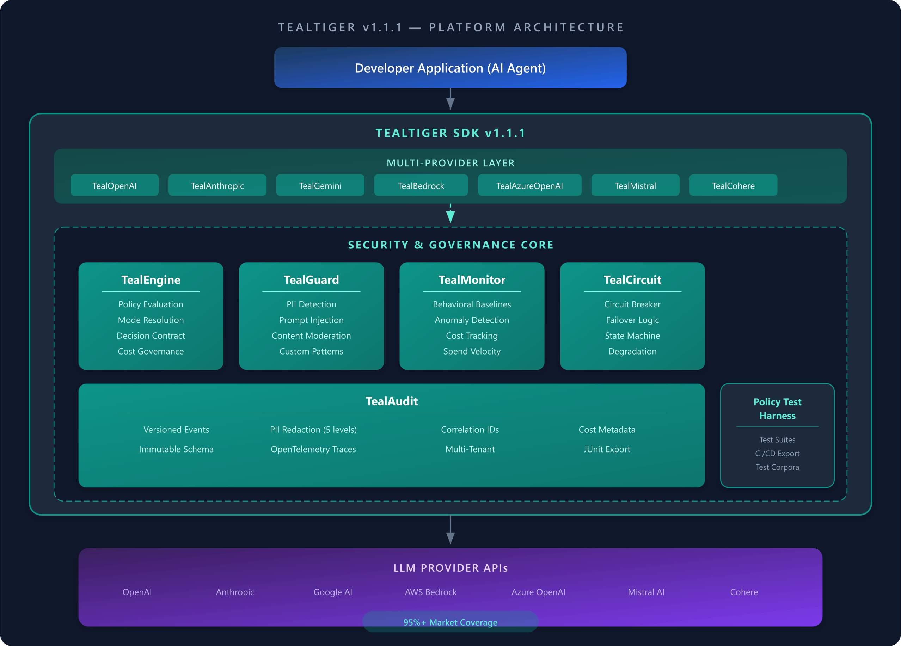Screen dimensions: 901x646
Task: Click the 95%+ Market Coverage badge
Action: pyautogui.click(x=450, y=622)
